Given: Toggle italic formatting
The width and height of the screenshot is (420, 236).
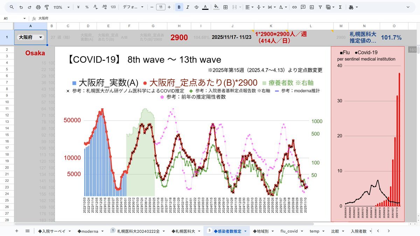Looking at the screenshot, I should tap(188, 7).
